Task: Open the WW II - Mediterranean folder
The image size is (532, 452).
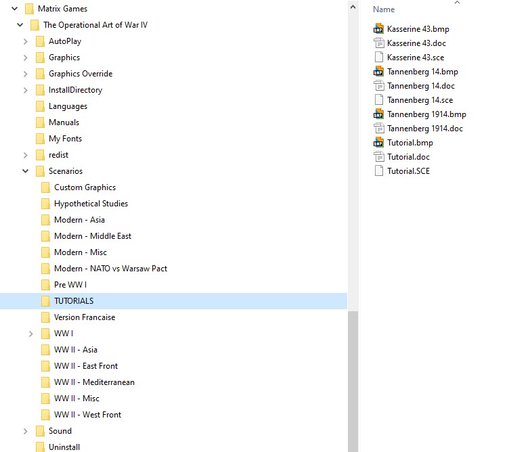Action: click(x=94, y=382)
